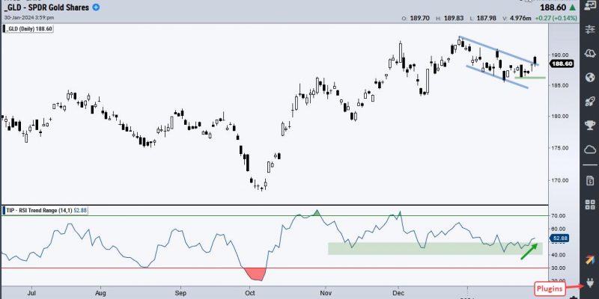This screenshot has height=299, width=599.
Task: Click the Aug label on time axis
Action: (x=100, y=294)
